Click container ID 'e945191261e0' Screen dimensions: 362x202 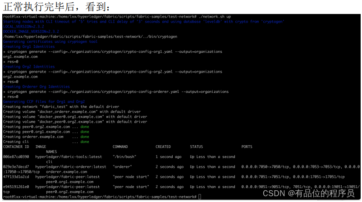tap(16, 187)
